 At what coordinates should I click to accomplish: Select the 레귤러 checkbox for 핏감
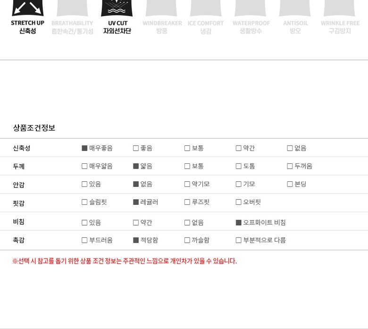[x=136, y=202]
